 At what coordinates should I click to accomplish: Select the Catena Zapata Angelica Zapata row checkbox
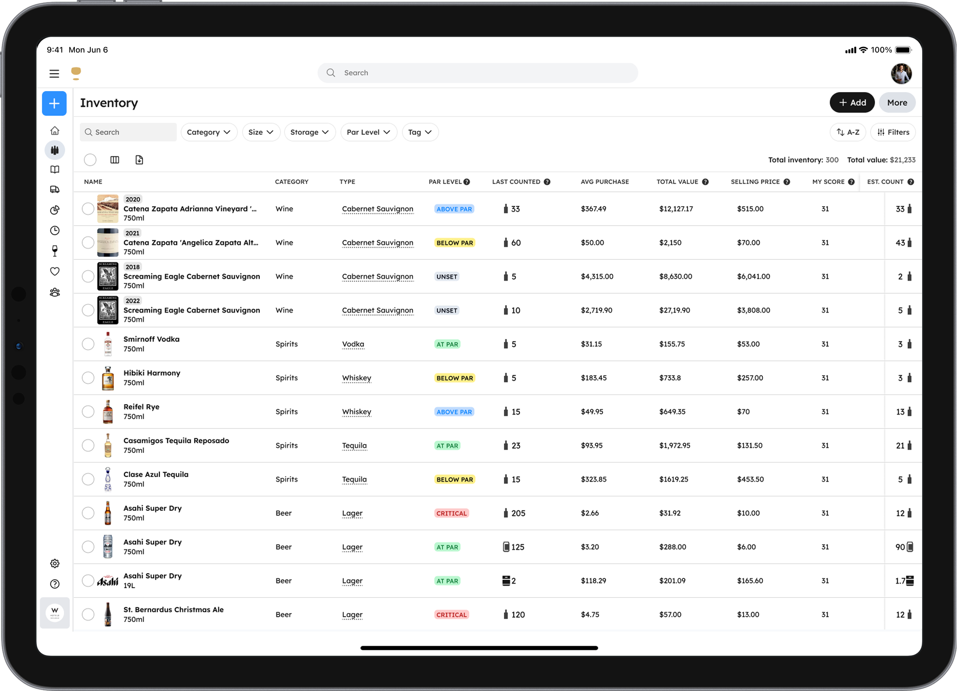tap(88, 243)
